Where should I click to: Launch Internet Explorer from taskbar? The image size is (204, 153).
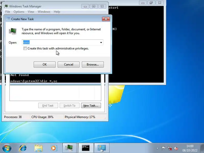coord(23,148)
